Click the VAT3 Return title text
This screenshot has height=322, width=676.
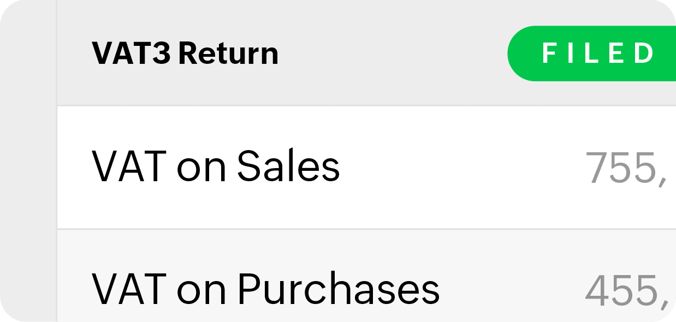tap(185, 53)
